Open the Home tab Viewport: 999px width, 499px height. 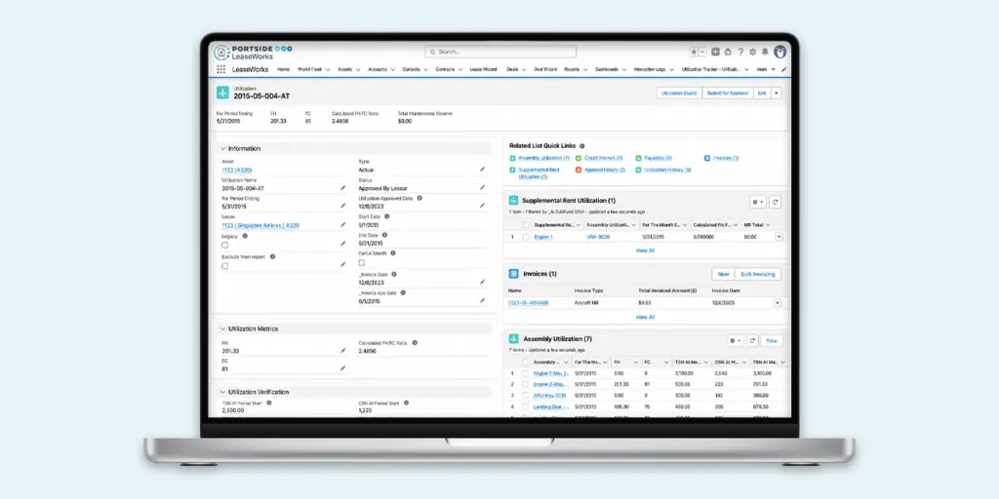tap(284, 69)
